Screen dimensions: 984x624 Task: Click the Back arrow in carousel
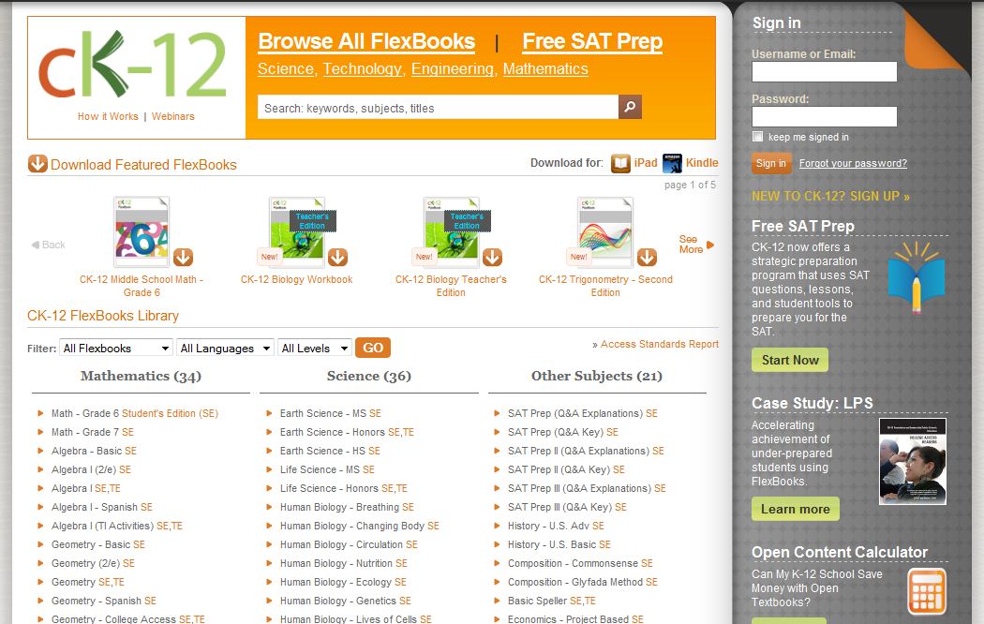pyautogui.click(x=36, y=245)
